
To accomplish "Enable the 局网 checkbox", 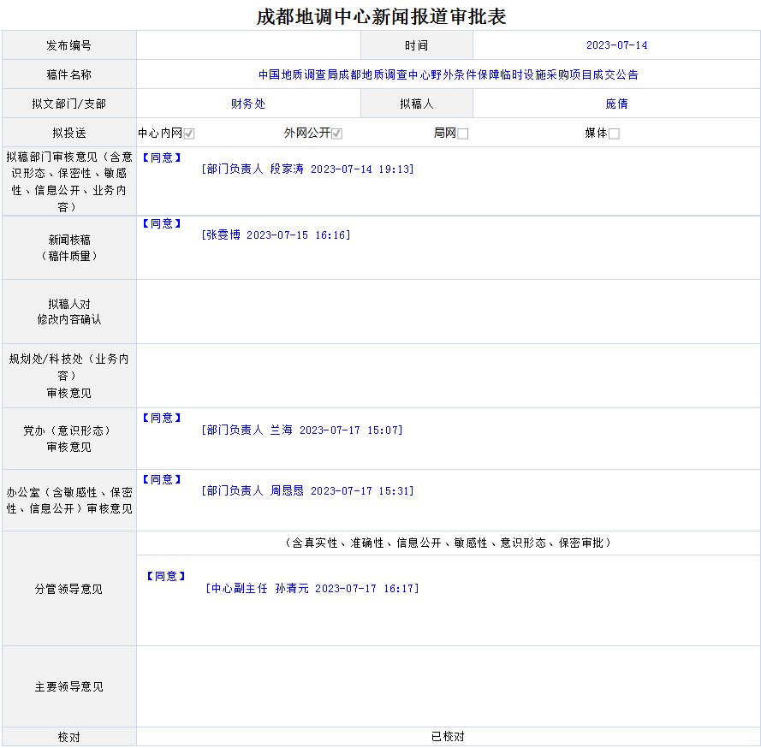I will tap(463, 134).
